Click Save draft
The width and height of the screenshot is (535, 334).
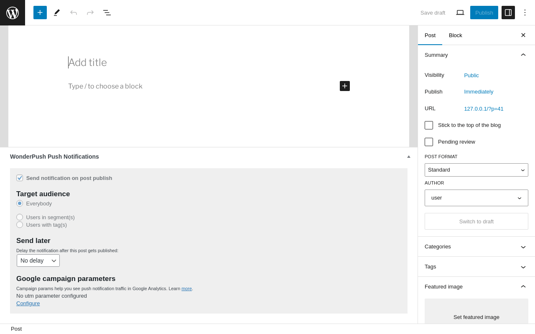point(433,13)
